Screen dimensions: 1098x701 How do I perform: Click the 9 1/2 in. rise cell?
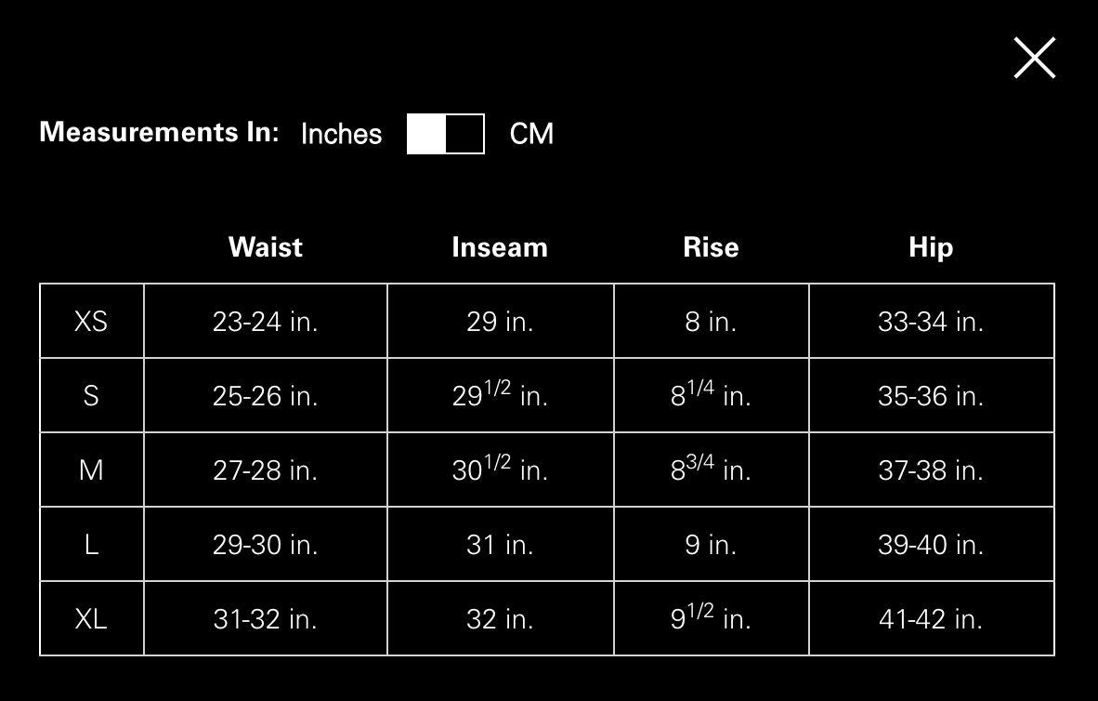click(711, 618)
